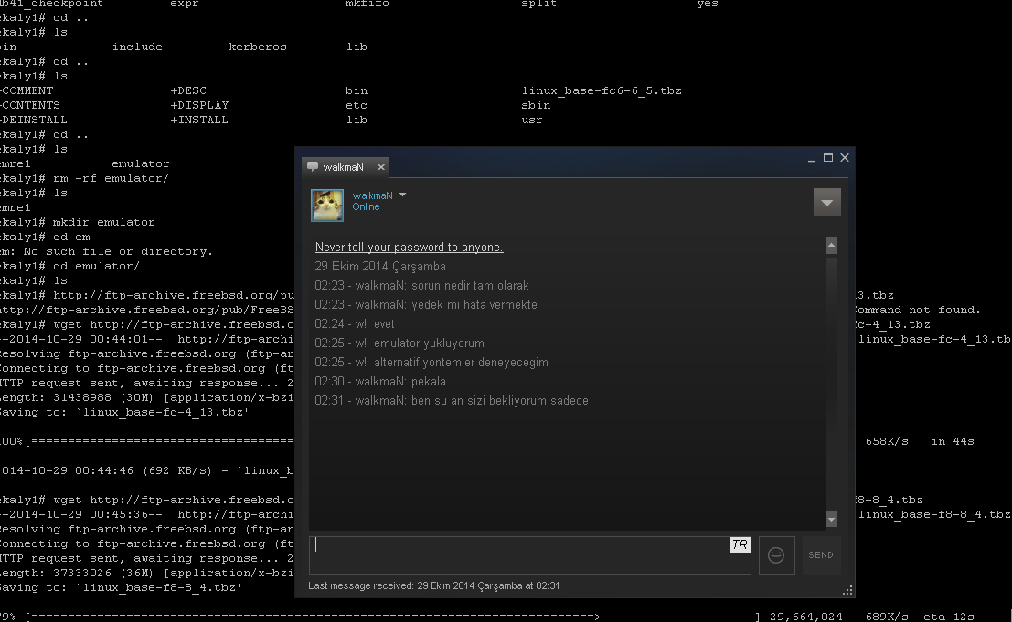Screen dimensions: 1012x622
Task: Click 'kerberos' directory name in terminal
Action: [258, 47]
